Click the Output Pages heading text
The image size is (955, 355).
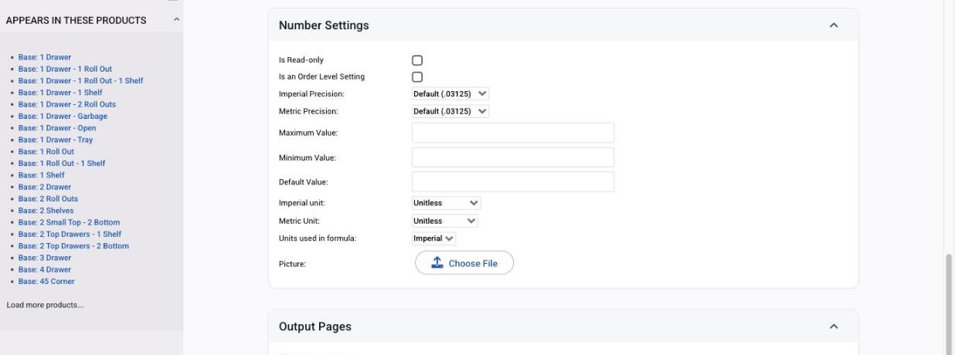coord(315,327)
